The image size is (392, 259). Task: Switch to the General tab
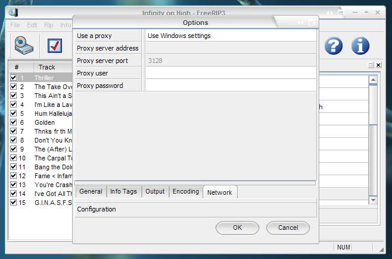(91, 191)
